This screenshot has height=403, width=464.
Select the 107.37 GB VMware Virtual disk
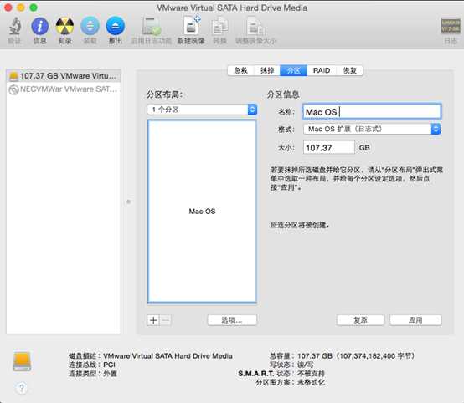point(63,76)
